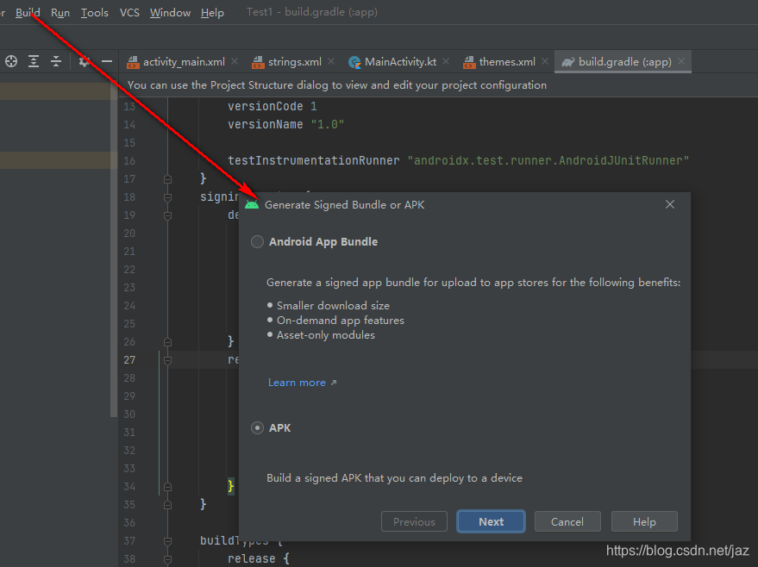This screenshot has width=758, height=567.
Task: Close the themes.xml tab
Action: (545, 61)
